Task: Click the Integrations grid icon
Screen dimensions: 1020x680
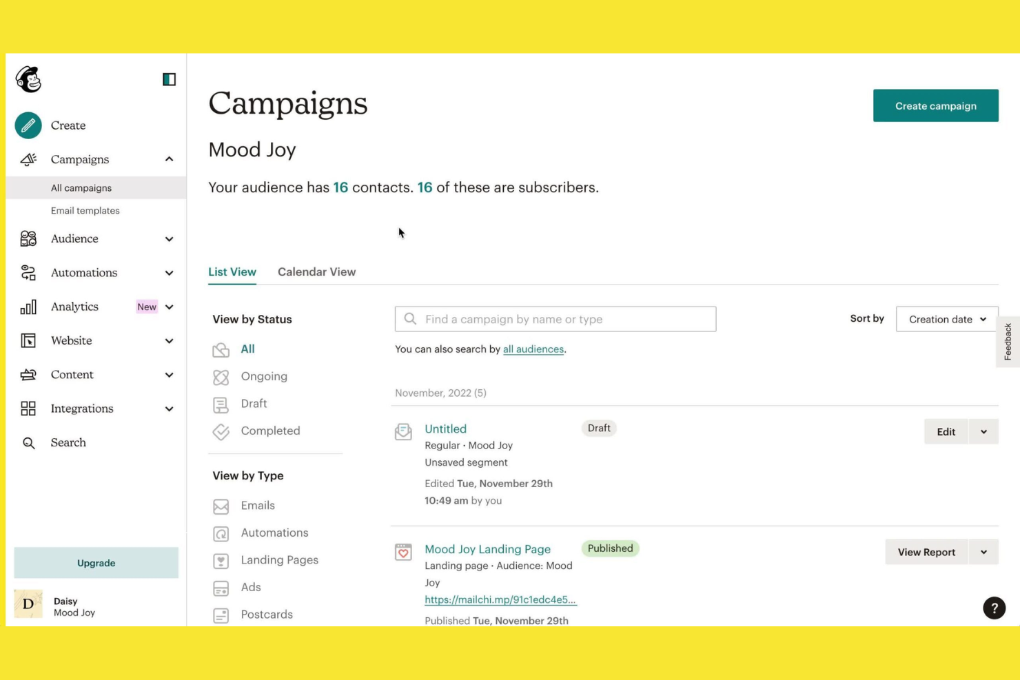Action: [28, 409]
